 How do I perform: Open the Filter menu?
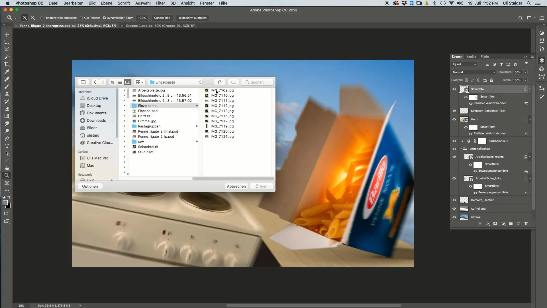[x=160, y=3]
